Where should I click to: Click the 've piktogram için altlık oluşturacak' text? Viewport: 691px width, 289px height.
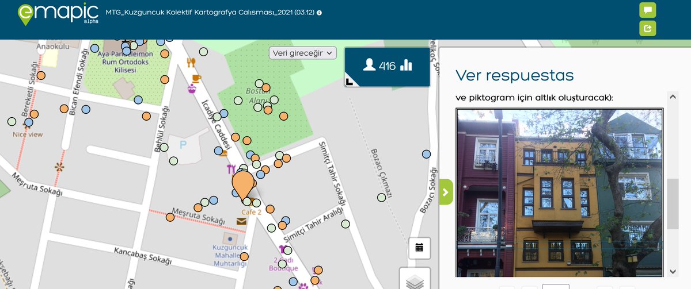(534, 98)
